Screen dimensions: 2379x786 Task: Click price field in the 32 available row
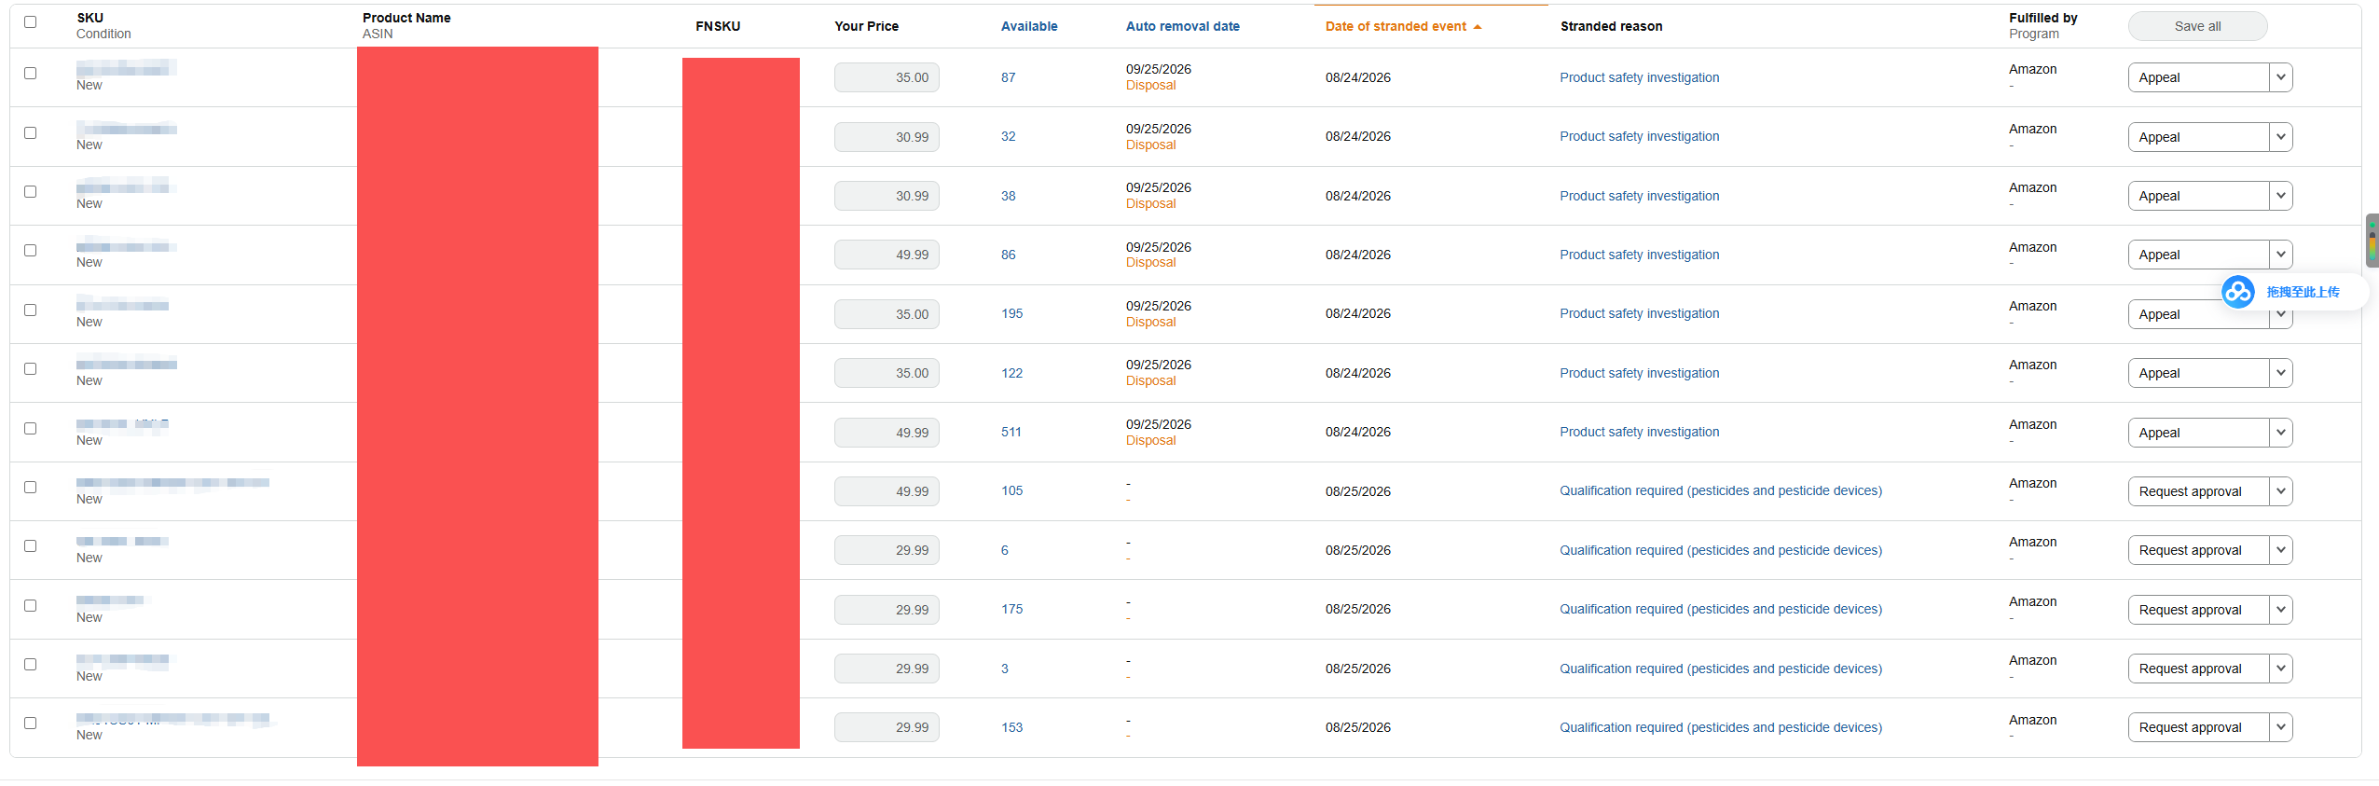887,137
